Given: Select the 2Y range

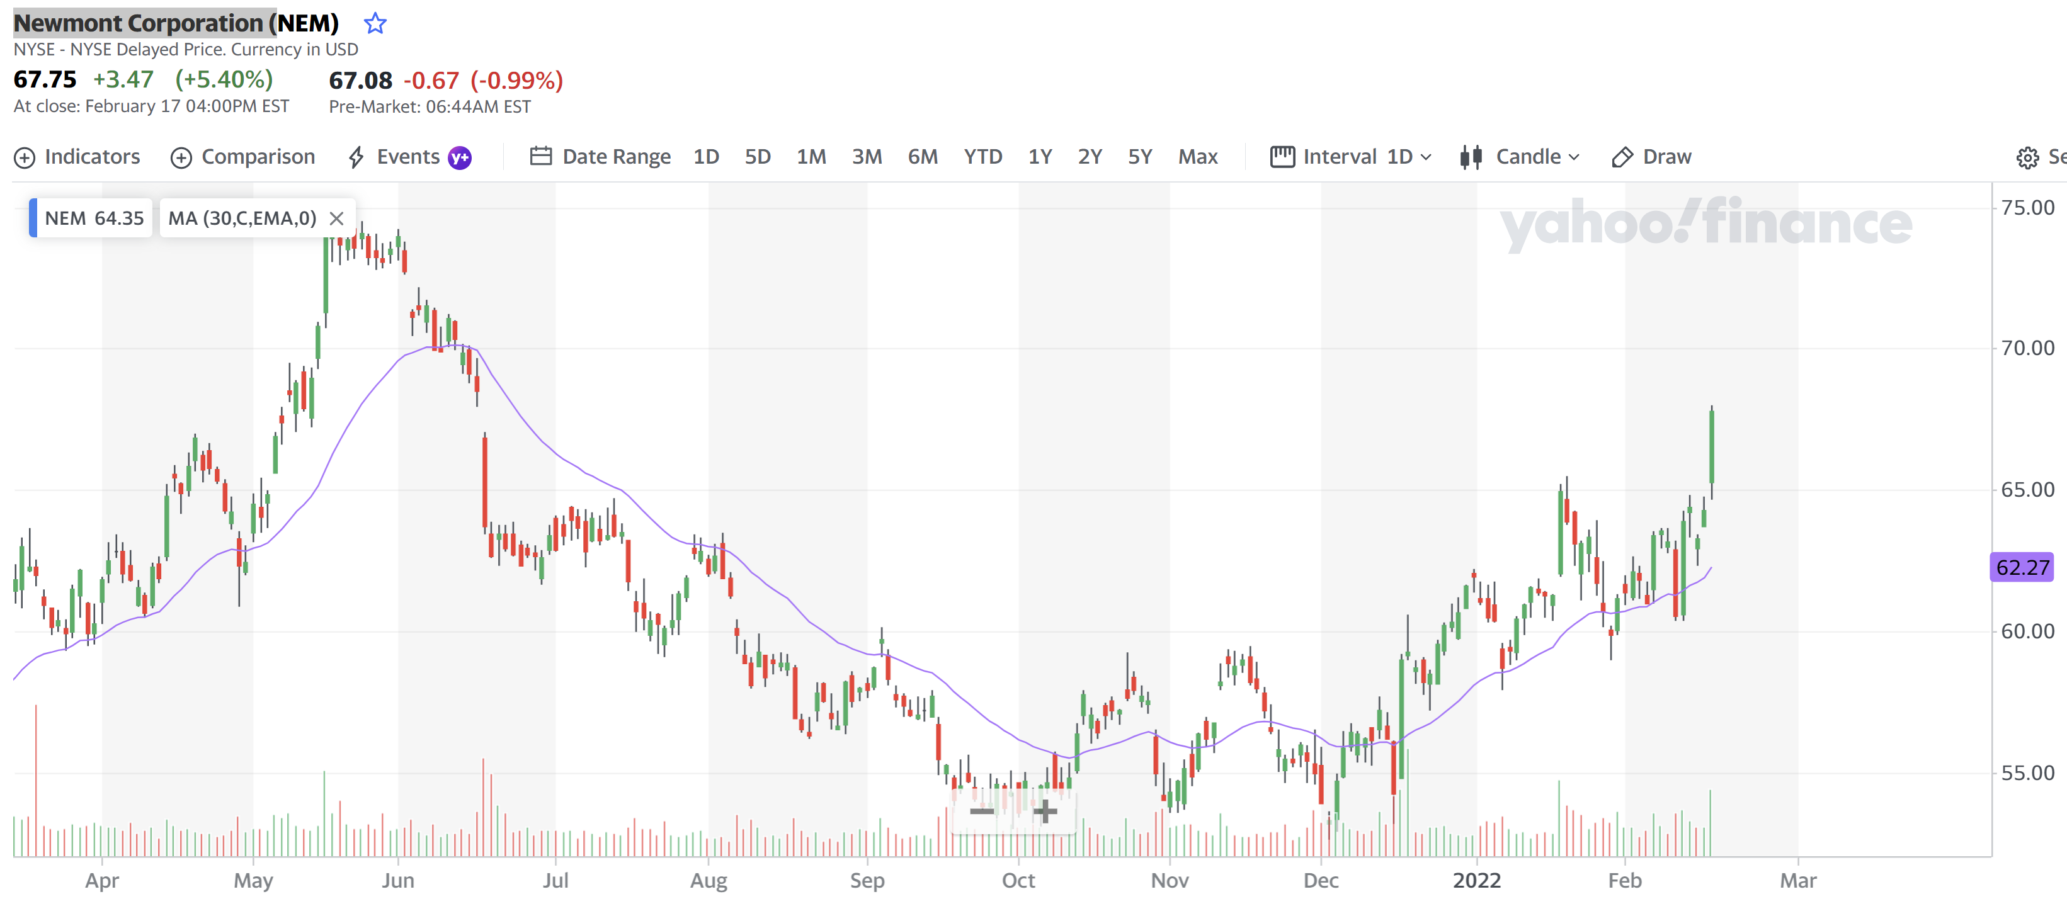Looking at the screenshot, I should pyautogui.click(x=1090, y=156).
